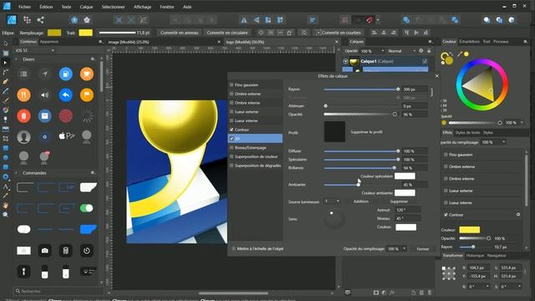Check Mettre à l'échelle de l'objet
This screenshot has width=535, height=301.
click(234, 249)
